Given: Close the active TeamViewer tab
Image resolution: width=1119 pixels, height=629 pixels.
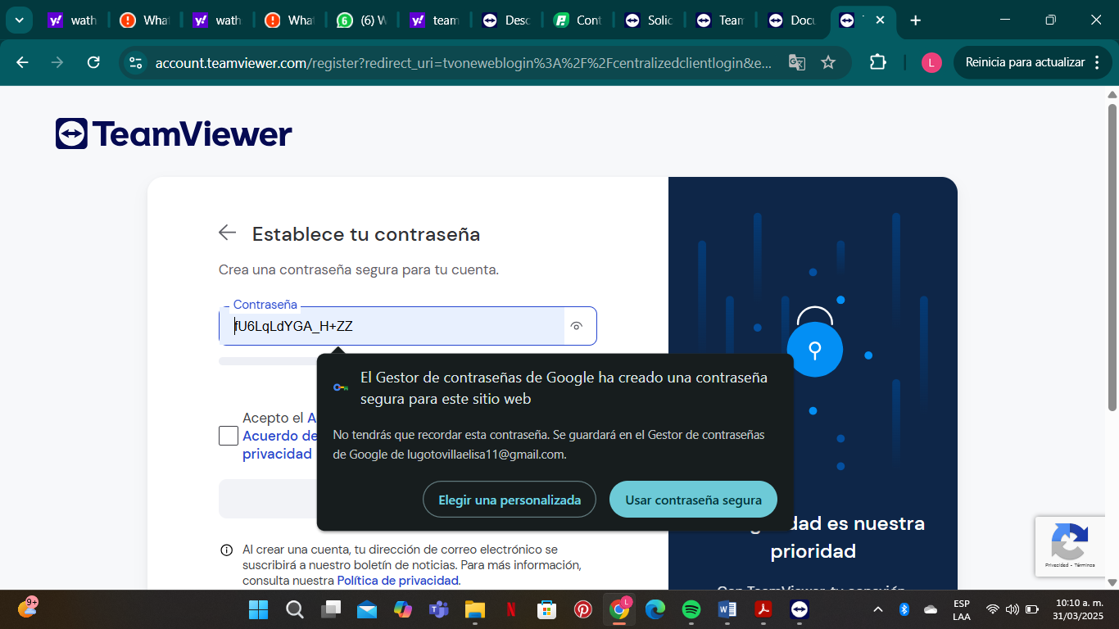Looking at the screenshot, I should 881,20.
